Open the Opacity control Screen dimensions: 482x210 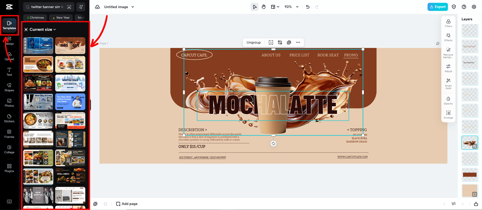click(x=448, y=100)
